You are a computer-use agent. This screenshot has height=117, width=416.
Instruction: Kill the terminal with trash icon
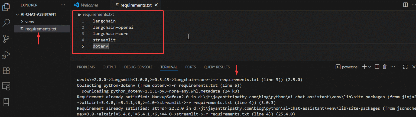point(385,67)
